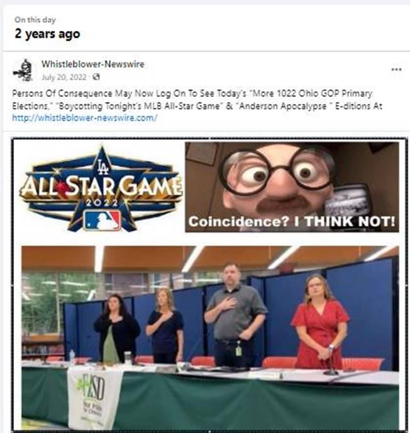
Task: Click the 2022 text in logo
Action: tap(102, 203)
